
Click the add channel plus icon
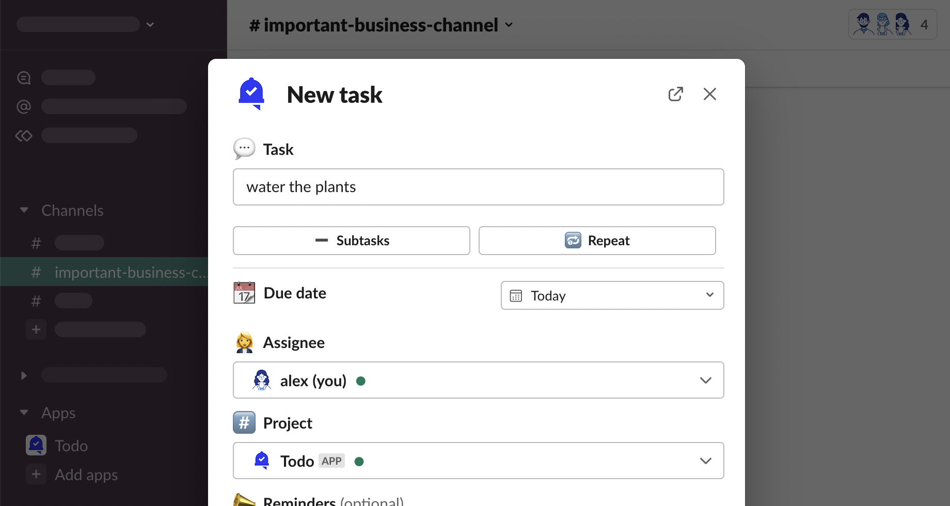tap(36, 329)
